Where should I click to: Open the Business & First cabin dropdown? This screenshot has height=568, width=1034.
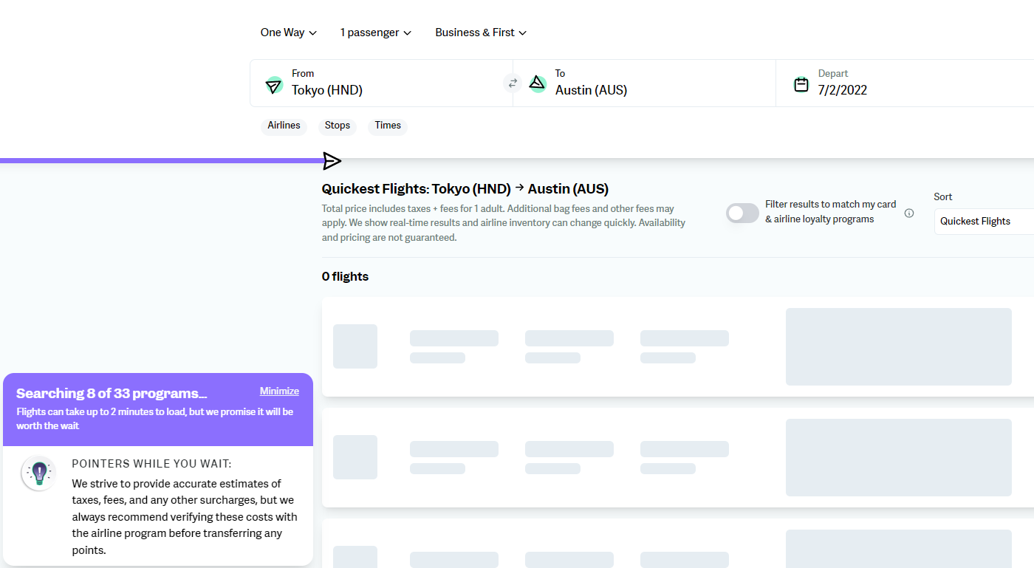click(x=481, y=32)
